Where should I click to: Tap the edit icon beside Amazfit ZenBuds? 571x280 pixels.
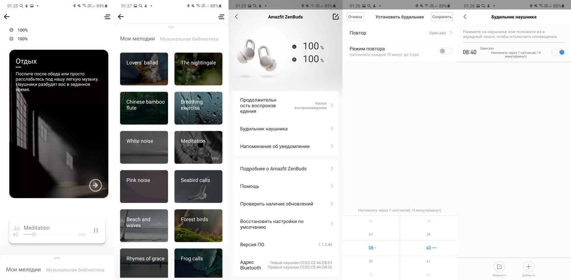click(x=335, y=17)
